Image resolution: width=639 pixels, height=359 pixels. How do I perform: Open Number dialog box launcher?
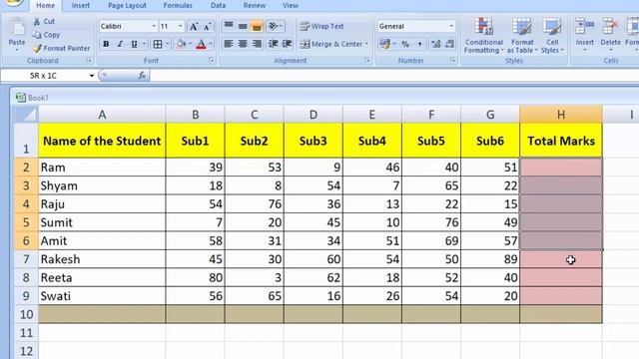click(453, 60)
